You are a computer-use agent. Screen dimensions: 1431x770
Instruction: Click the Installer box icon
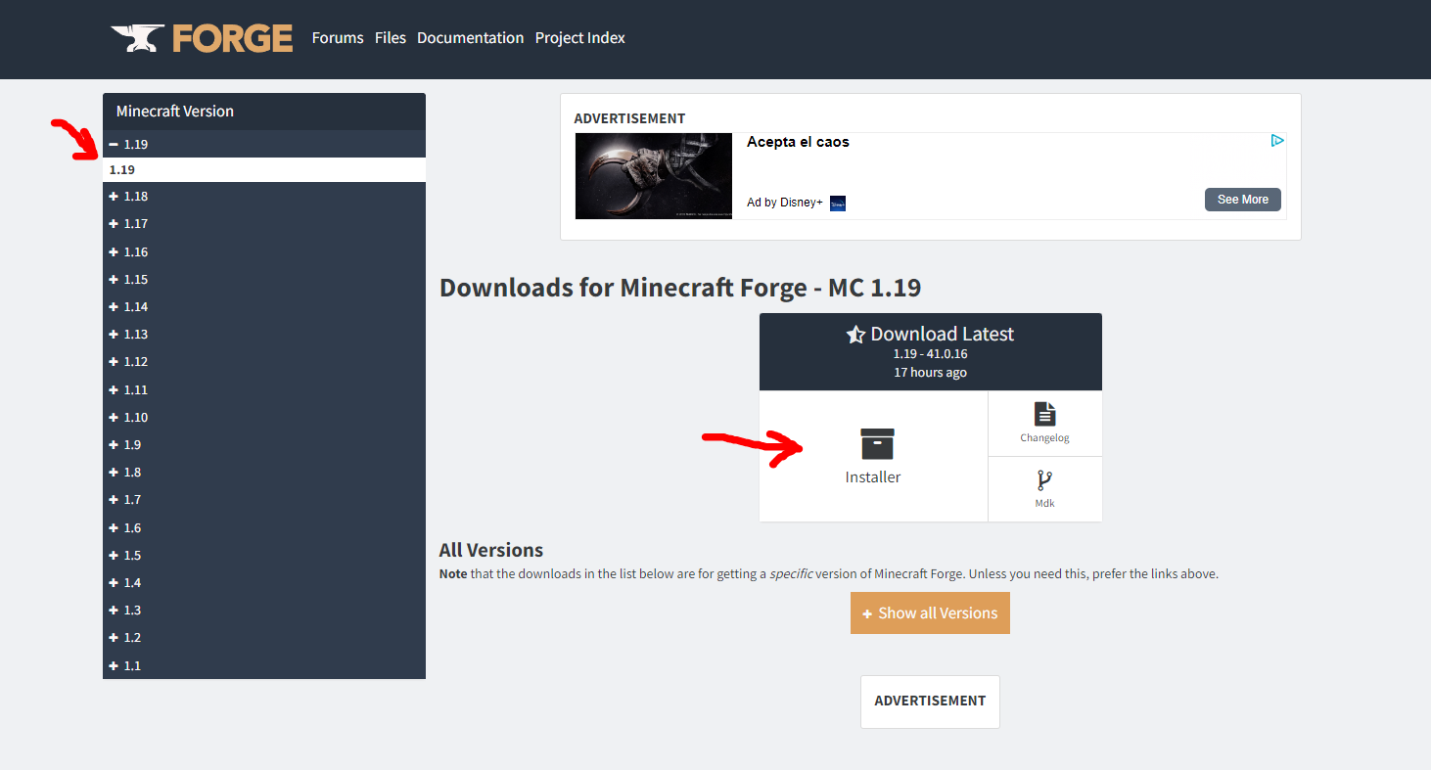[x=873, y=443]
